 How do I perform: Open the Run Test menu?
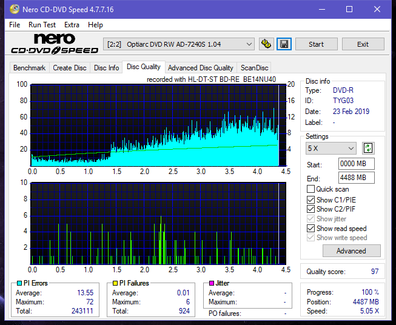click(x=42, y=25)
